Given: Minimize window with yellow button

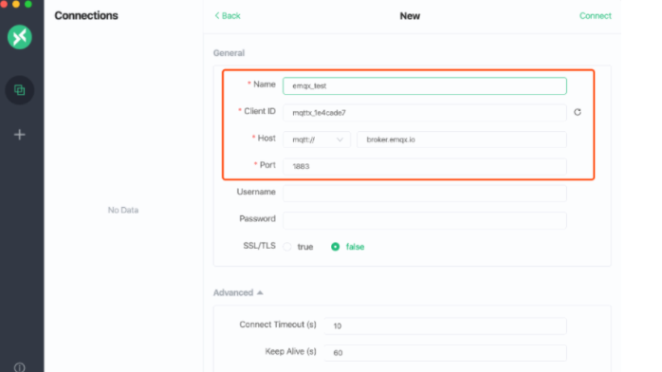Looking at the screenshot, I should point(16,4).
